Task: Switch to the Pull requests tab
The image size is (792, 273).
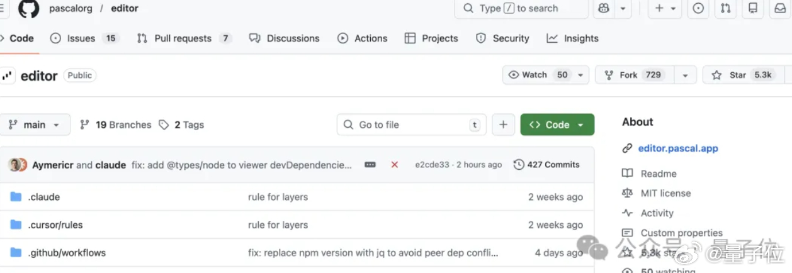Action: click(183, 38)
